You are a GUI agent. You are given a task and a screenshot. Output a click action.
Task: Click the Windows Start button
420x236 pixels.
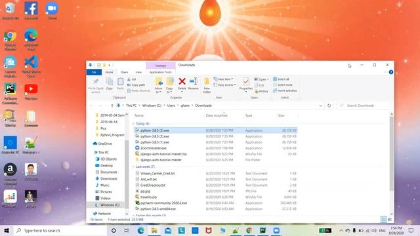[x=7, y=231]
